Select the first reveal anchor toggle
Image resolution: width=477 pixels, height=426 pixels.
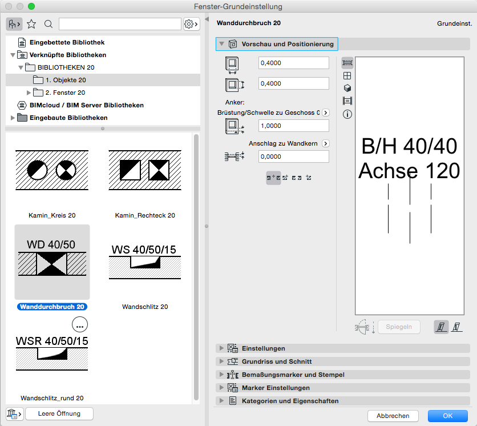(x=273, y=178)
